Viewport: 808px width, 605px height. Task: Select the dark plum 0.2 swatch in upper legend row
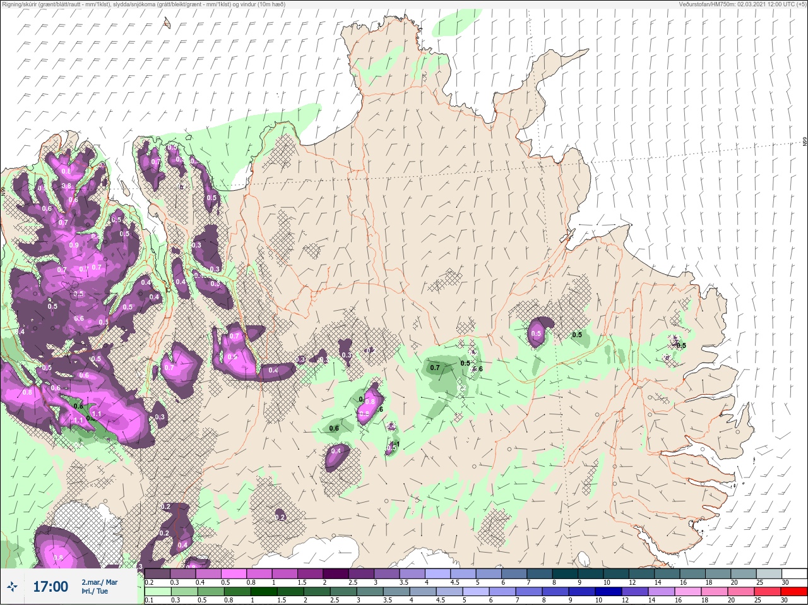157,573
